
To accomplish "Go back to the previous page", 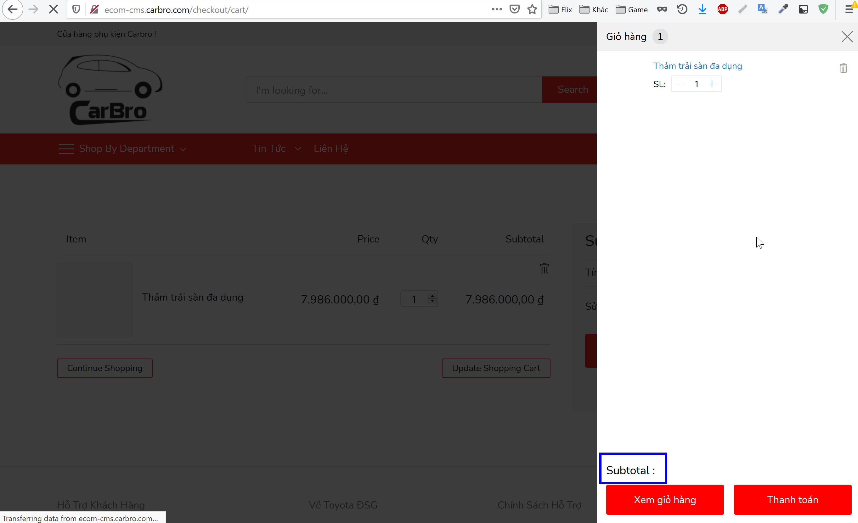I will tap(13, 9).
